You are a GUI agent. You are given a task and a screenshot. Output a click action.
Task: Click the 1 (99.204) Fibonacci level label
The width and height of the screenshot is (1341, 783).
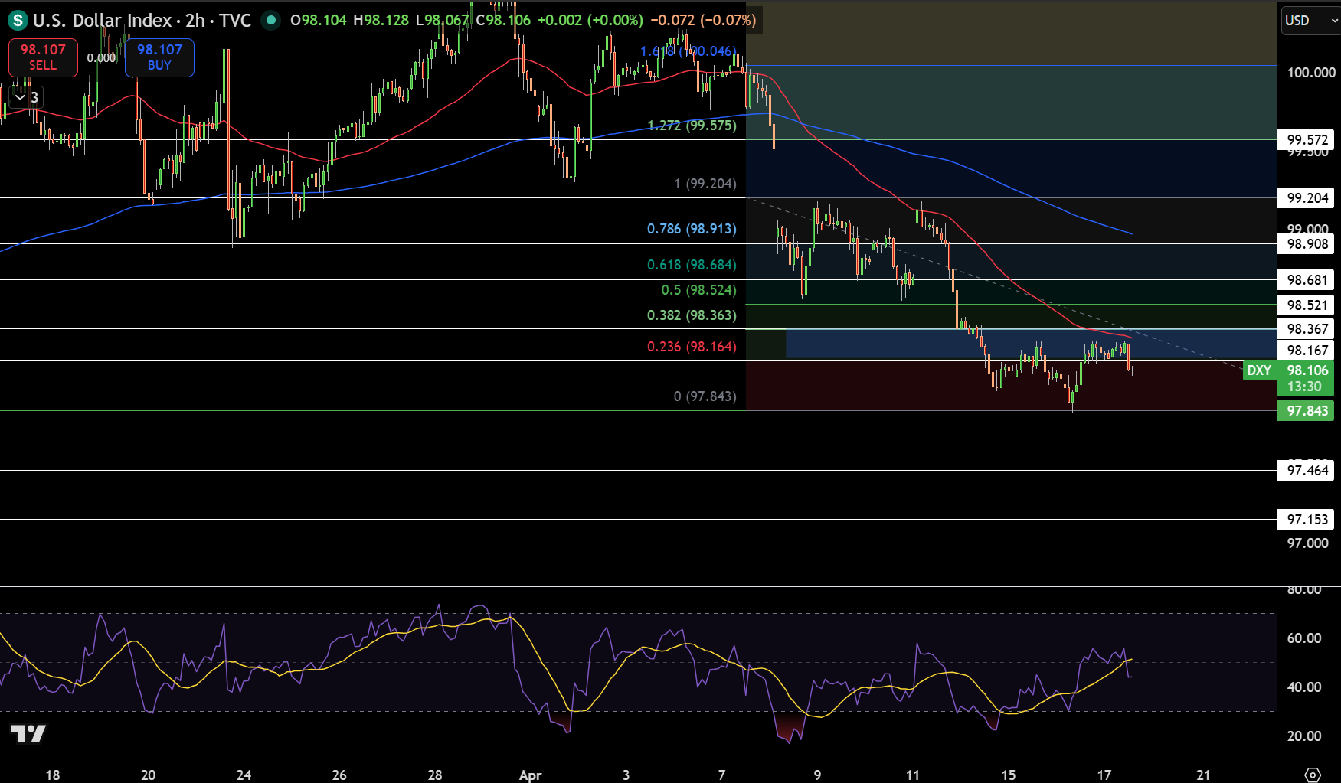coord(705,184)
